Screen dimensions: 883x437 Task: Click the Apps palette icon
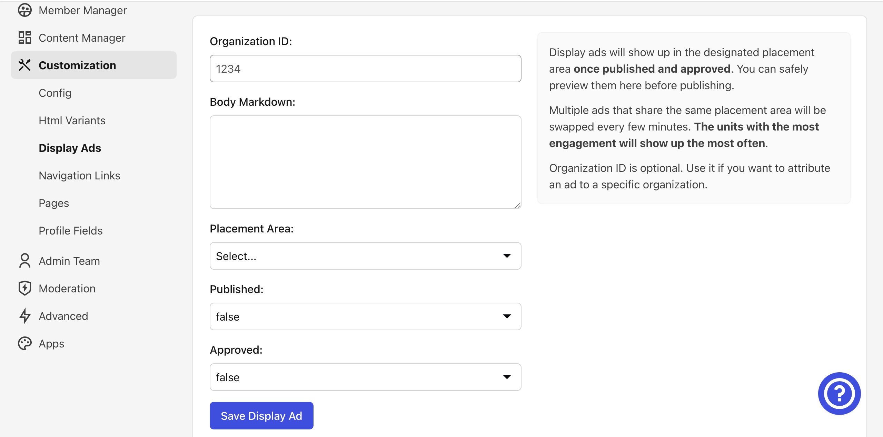click(24, 343)
